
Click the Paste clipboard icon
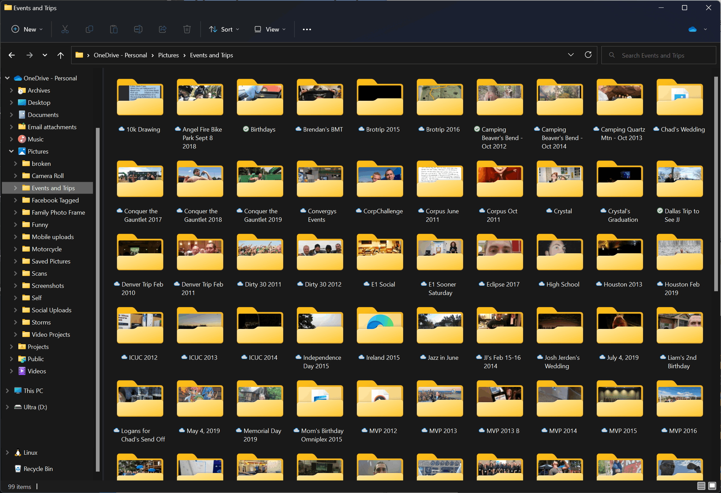click(114, 29)
